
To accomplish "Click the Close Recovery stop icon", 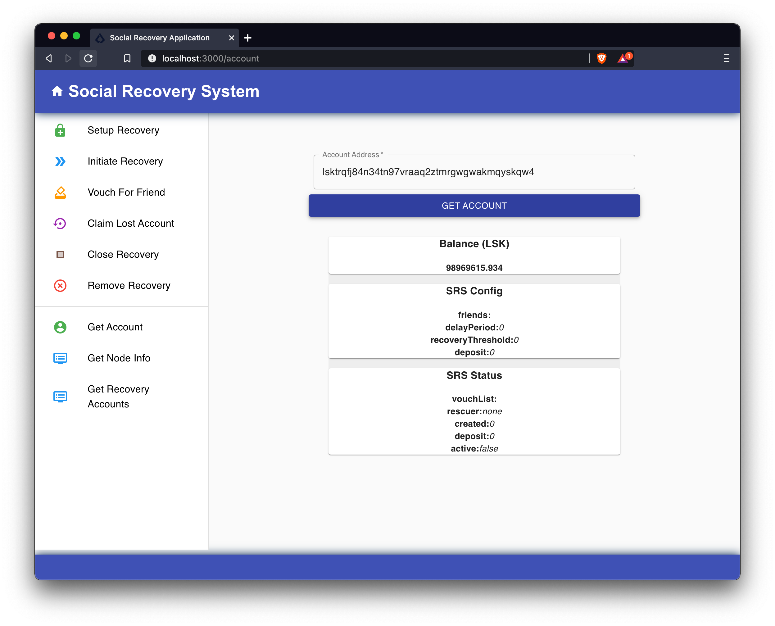I will coord(60,254).
